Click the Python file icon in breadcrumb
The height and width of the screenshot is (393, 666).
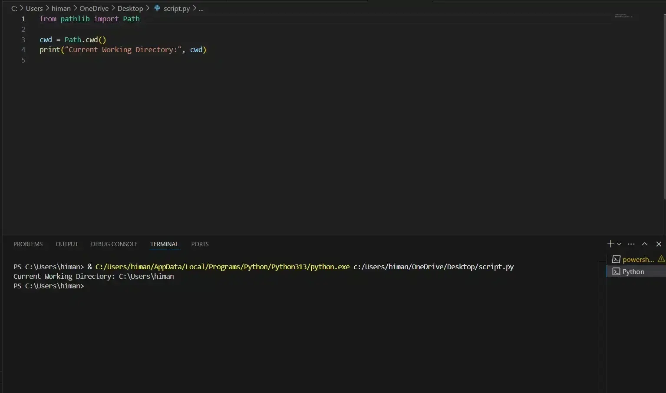click(157, 8)
